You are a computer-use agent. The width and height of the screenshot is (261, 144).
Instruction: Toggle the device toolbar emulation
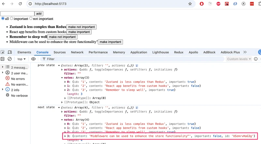point(10,52)
